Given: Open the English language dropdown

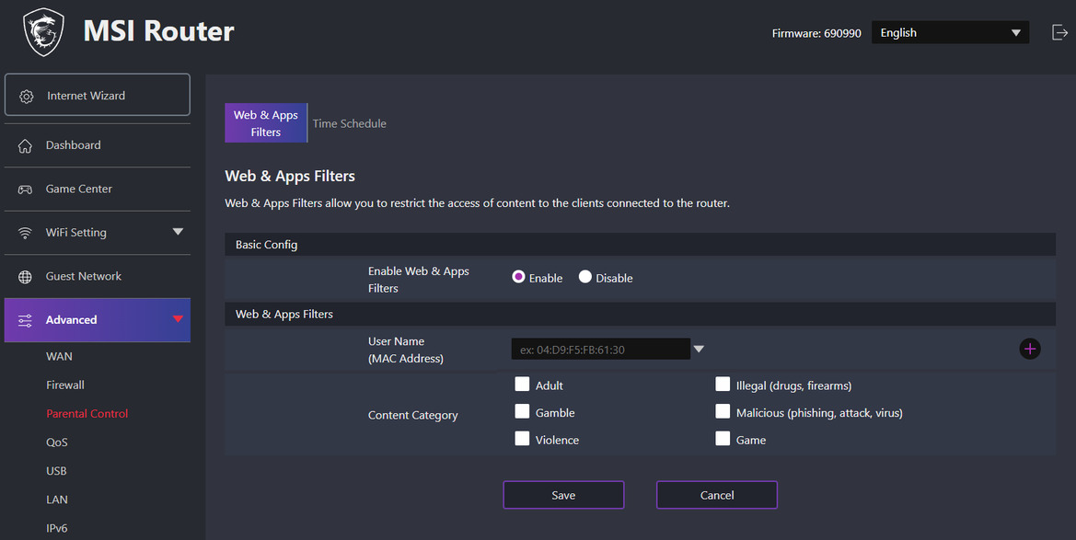Looking at the screenshot, I should point(950,32).
